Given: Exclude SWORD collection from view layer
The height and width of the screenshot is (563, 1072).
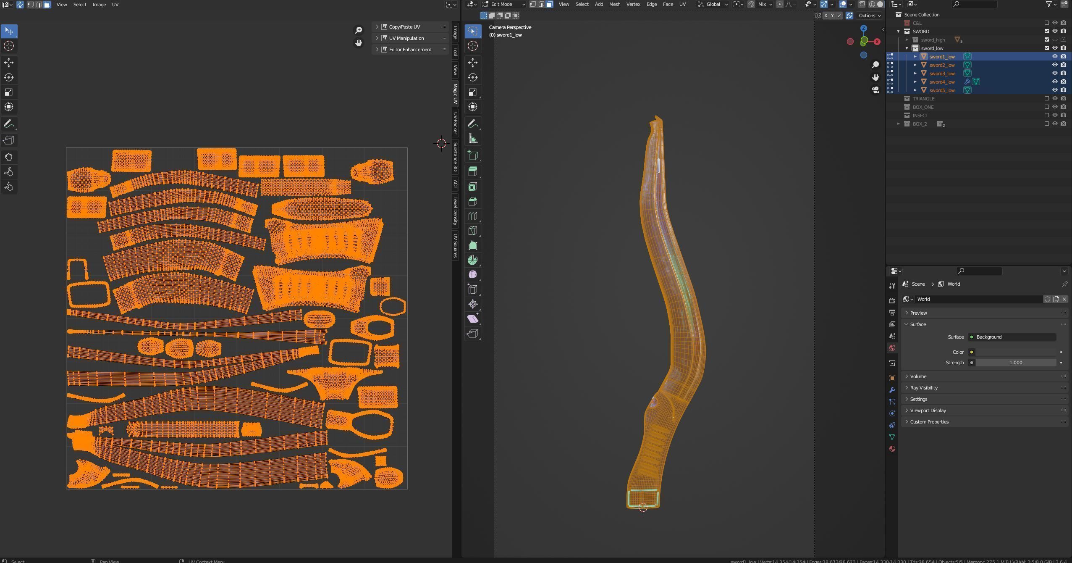Looking at the screenshot, I should 1047,31.
